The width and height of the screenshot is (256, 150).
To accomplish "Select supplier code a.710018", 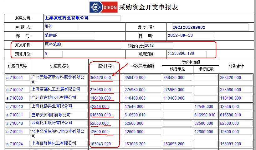I will [18, 123].
